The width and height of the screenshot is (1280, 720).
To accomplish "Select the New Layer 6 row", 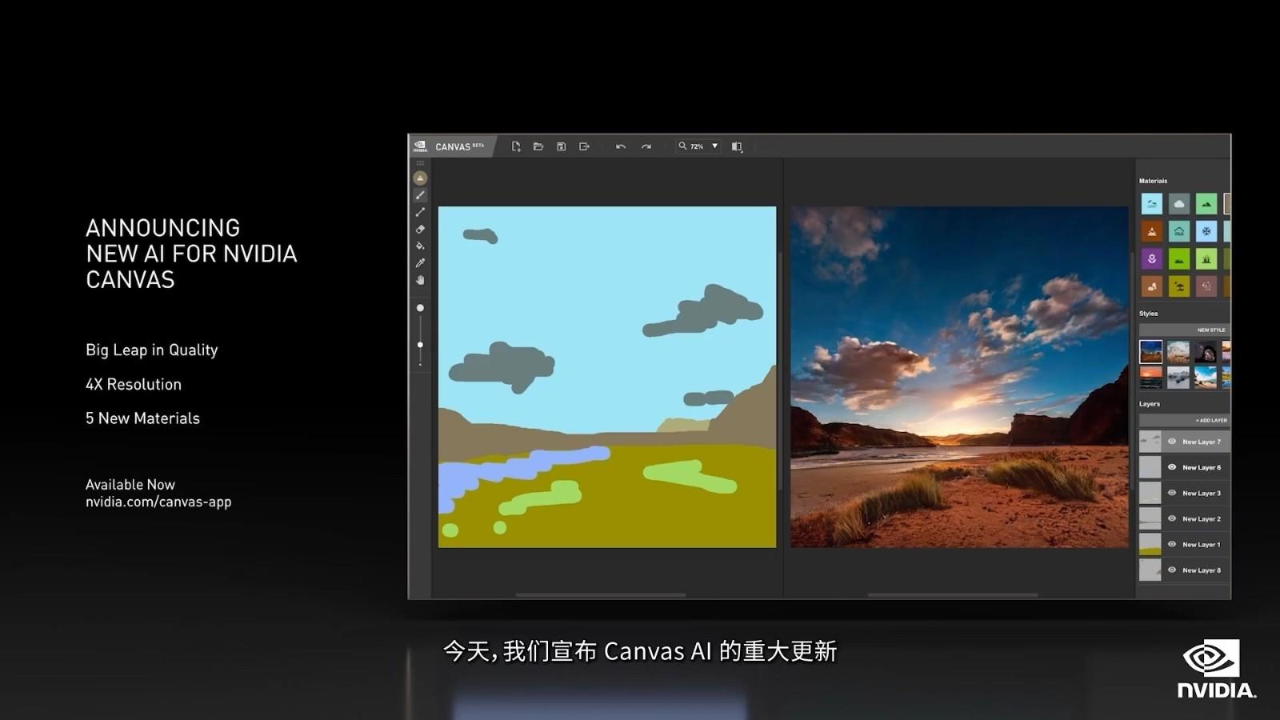I will (x=1184, y=467).
